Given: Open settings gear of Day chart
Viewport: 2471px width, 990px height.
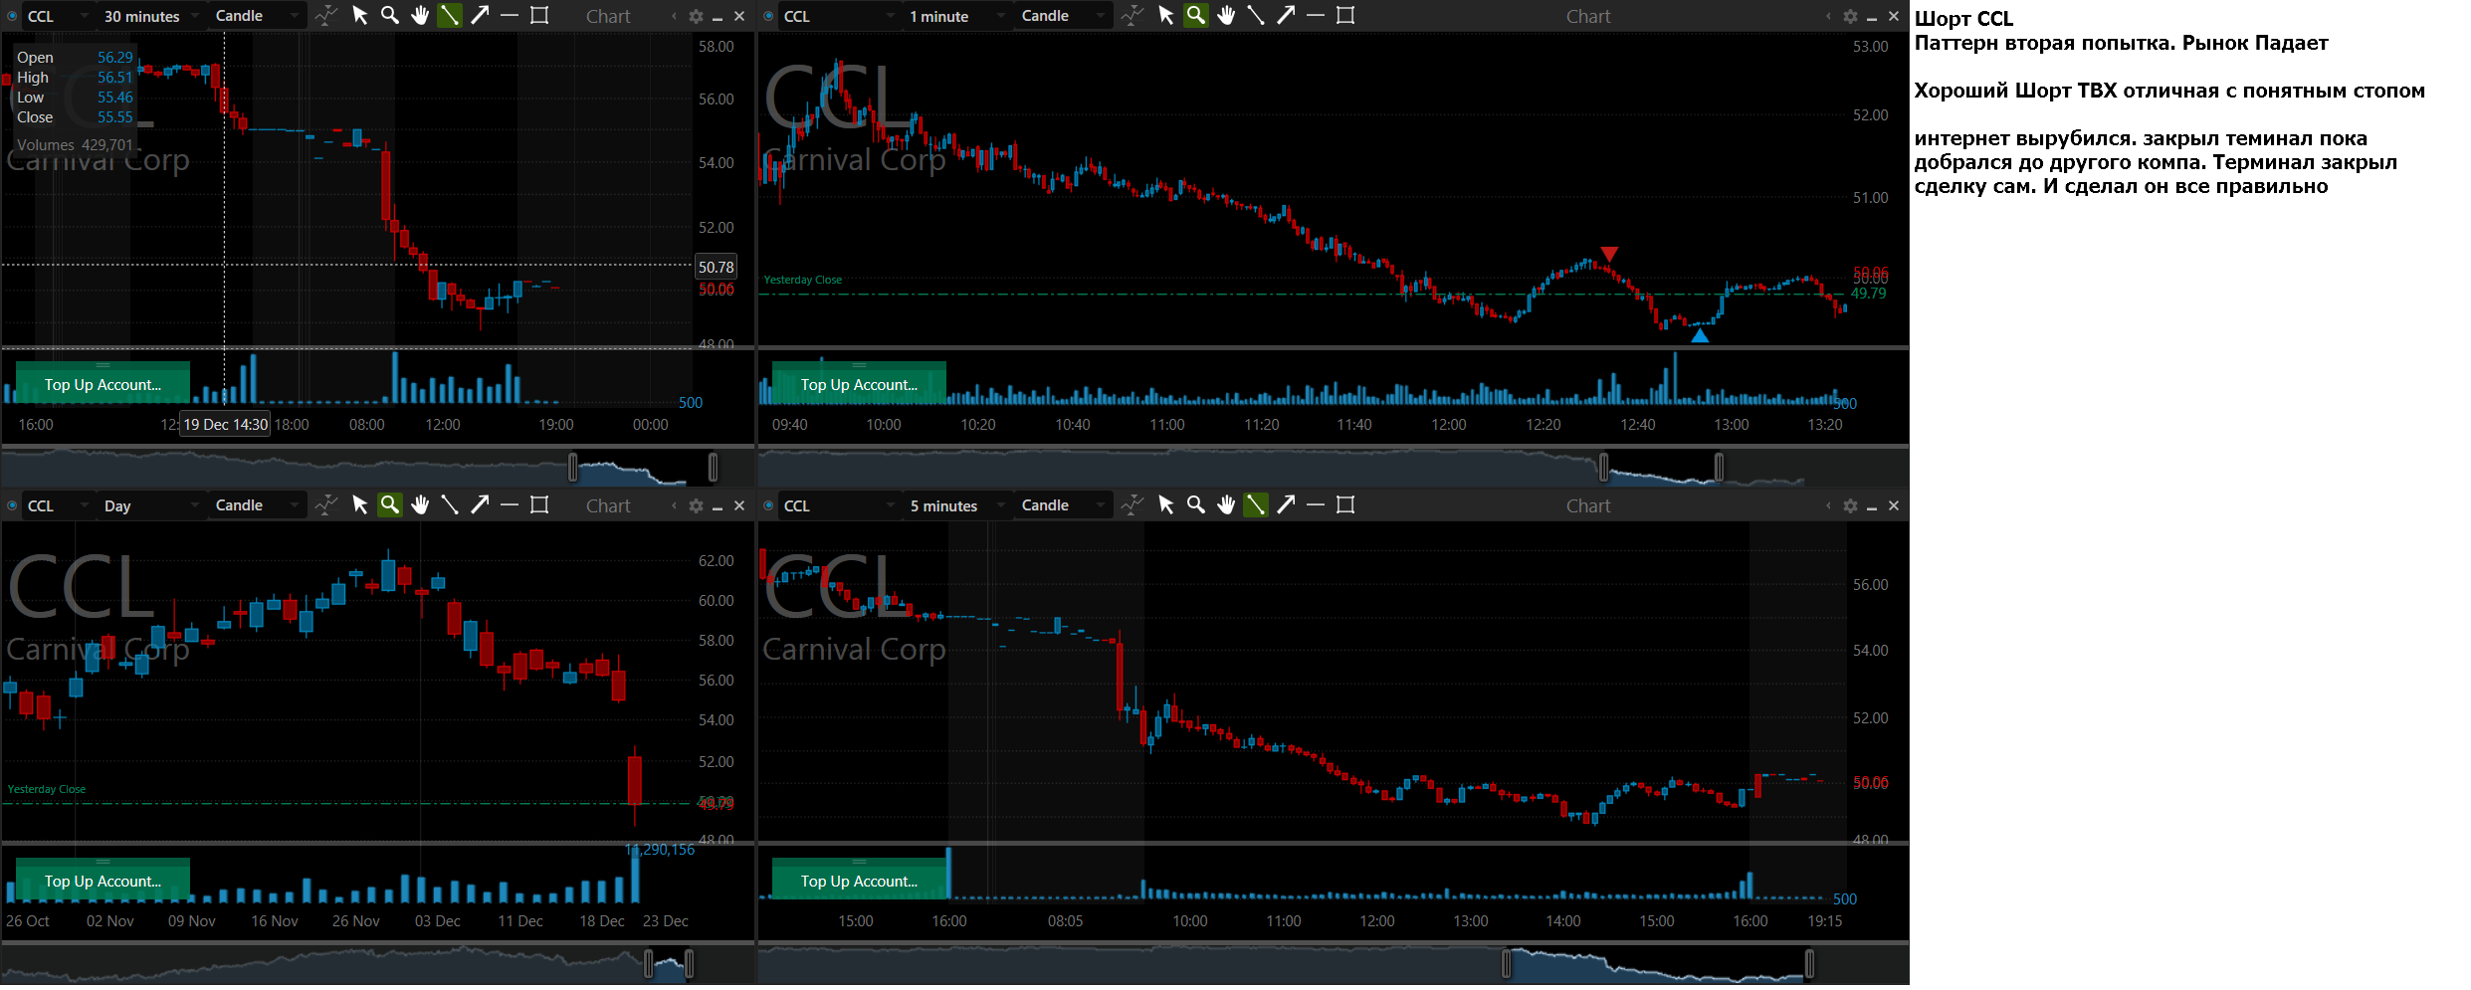Looking at the screenshot, I should pos(696,505).
